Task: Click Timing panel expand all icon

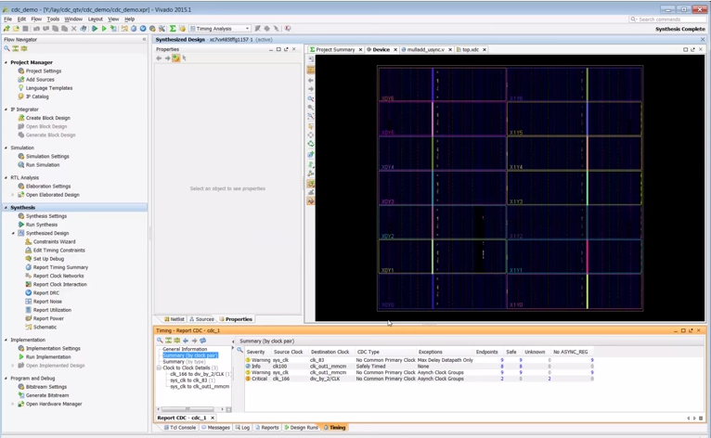Action: [x=177, y=340]
